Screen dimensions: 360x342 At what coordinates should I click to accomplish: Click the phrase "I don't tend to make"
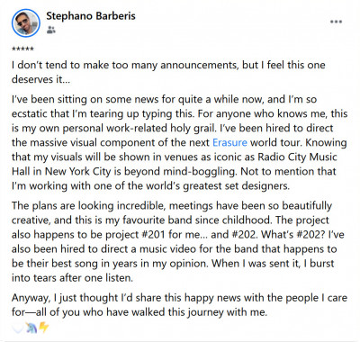pyautogui.click(x=60, y=65)
